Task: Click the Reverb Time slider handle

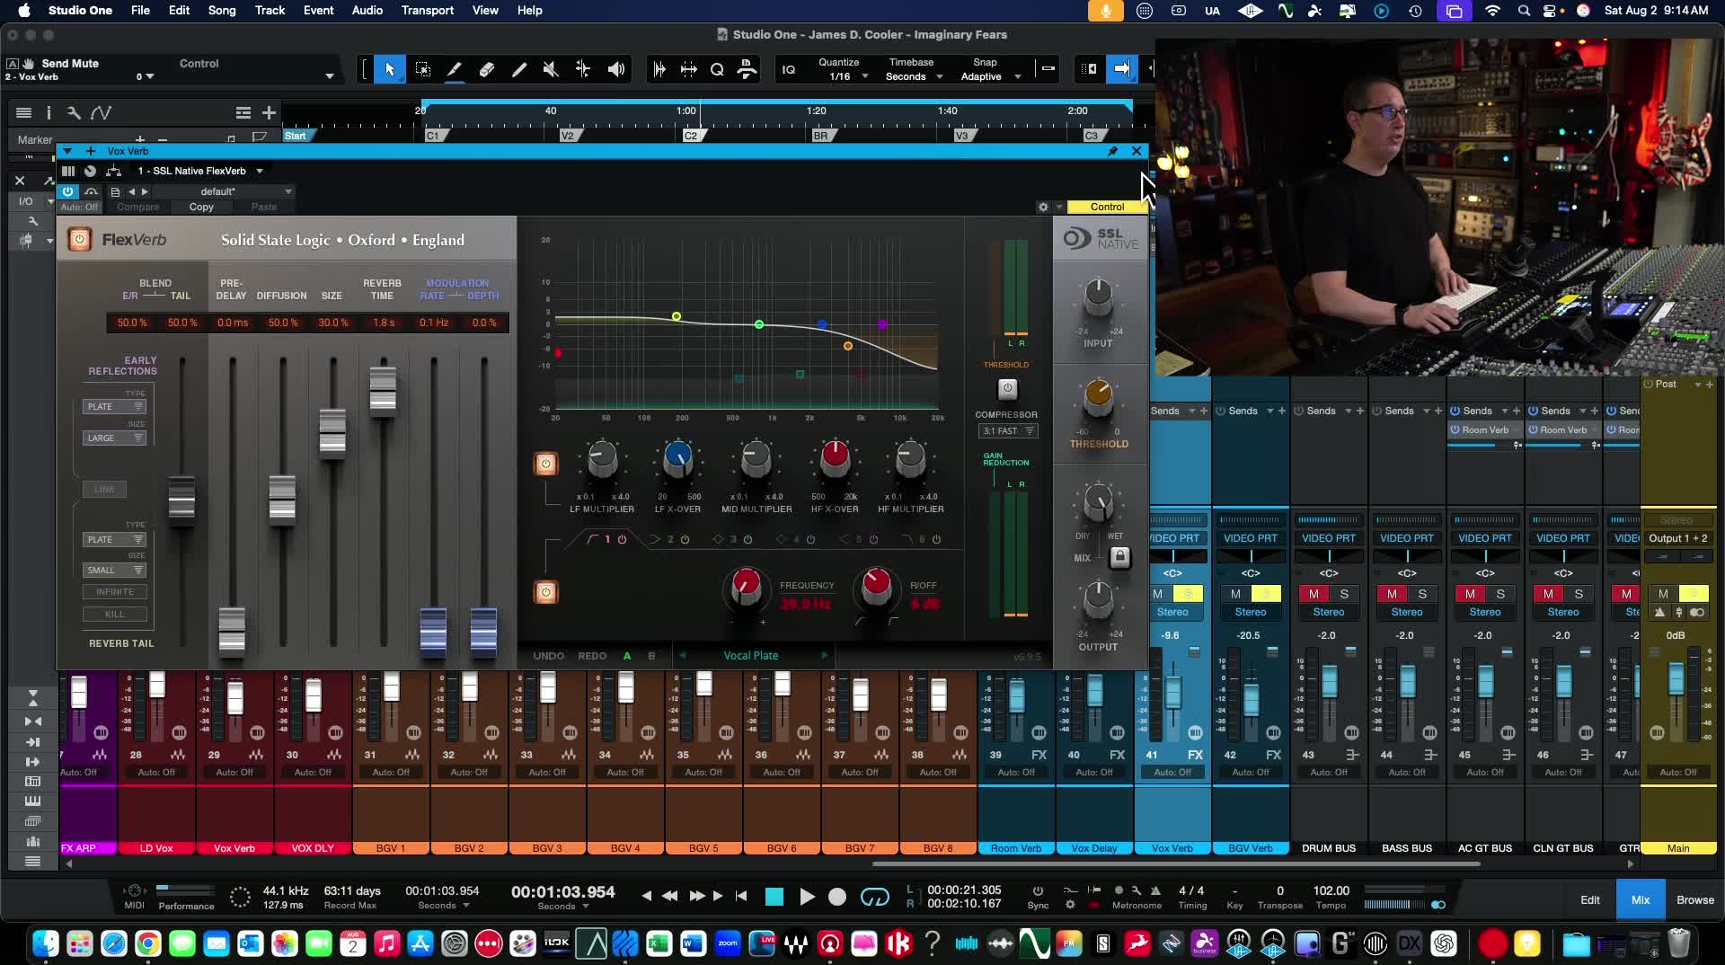Action: click(383, 391)
